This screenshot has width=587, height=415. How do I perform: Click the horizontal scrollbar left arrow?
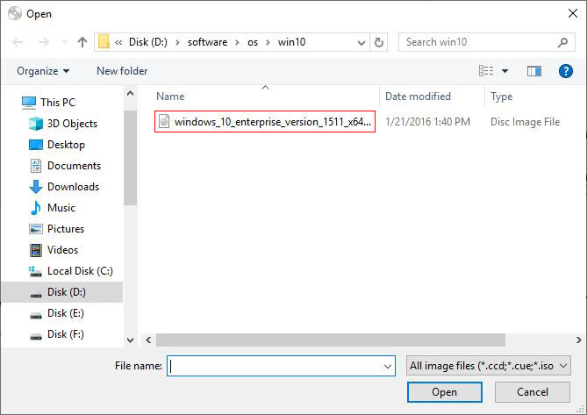tap(148, 340)
